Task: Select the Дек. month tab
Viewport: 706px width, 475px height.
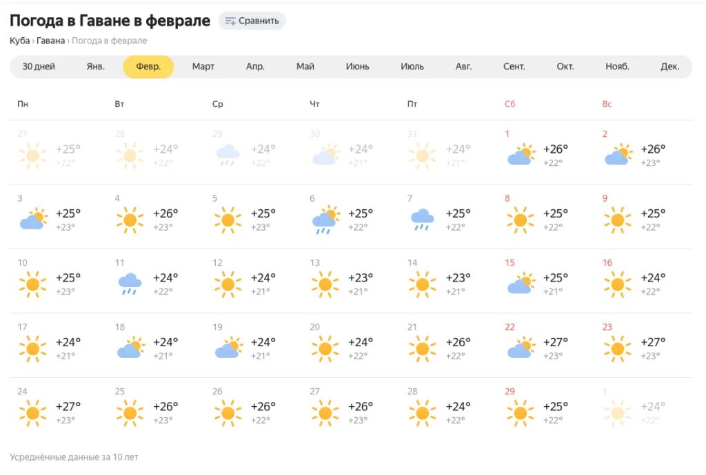Action: [x=669, y=67]
